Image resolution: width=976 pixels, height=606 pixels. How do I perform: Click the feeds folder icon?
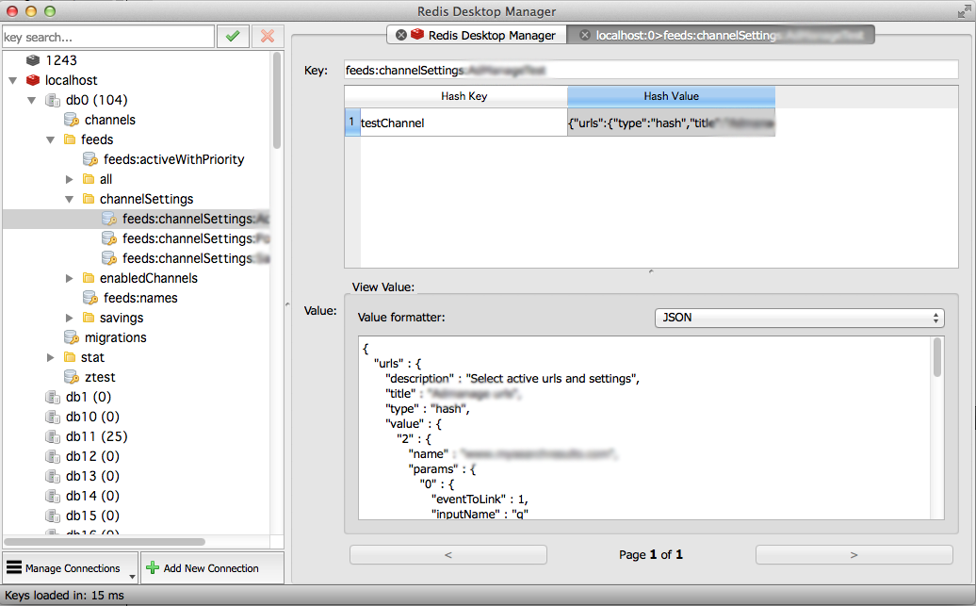tap(70, 139)
